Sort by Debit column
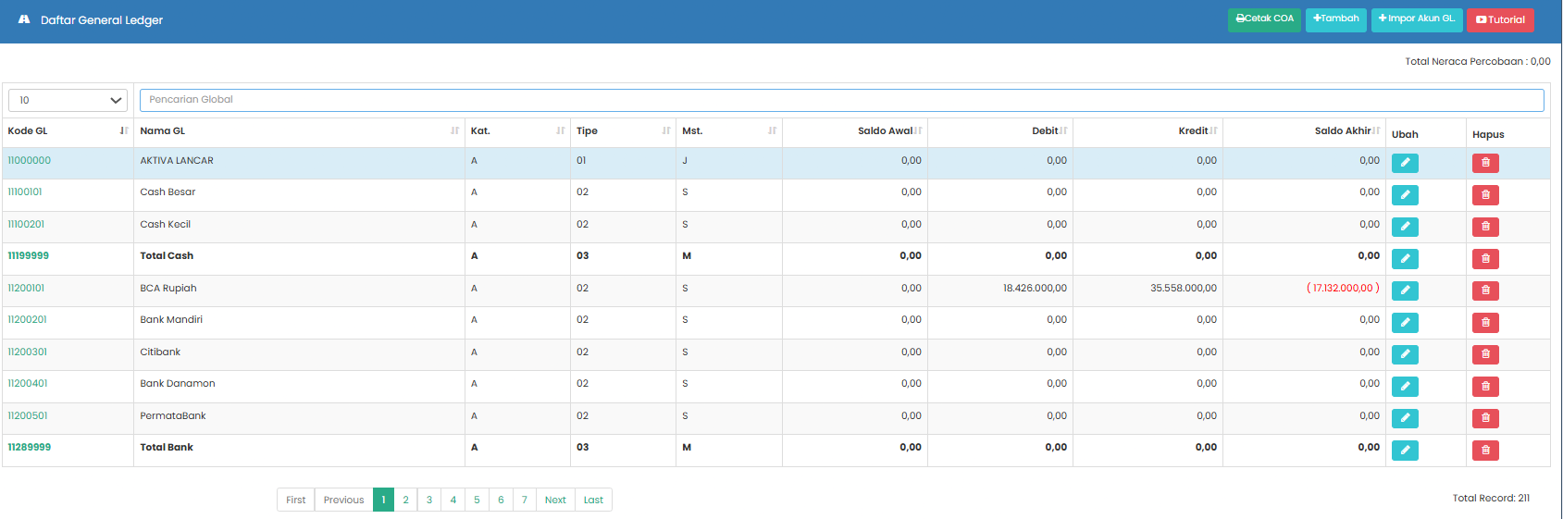Screen dimensions: 1563x519 coord(1000,131)
